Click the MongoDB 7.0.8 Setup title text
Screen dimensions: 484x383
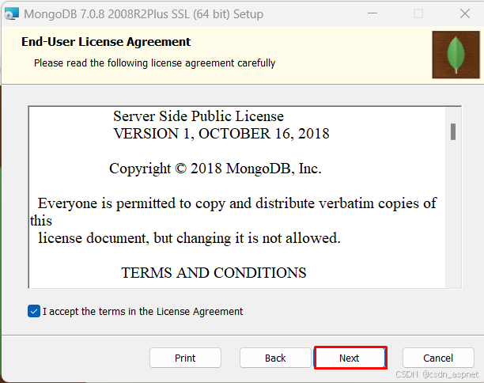point(143,14)
